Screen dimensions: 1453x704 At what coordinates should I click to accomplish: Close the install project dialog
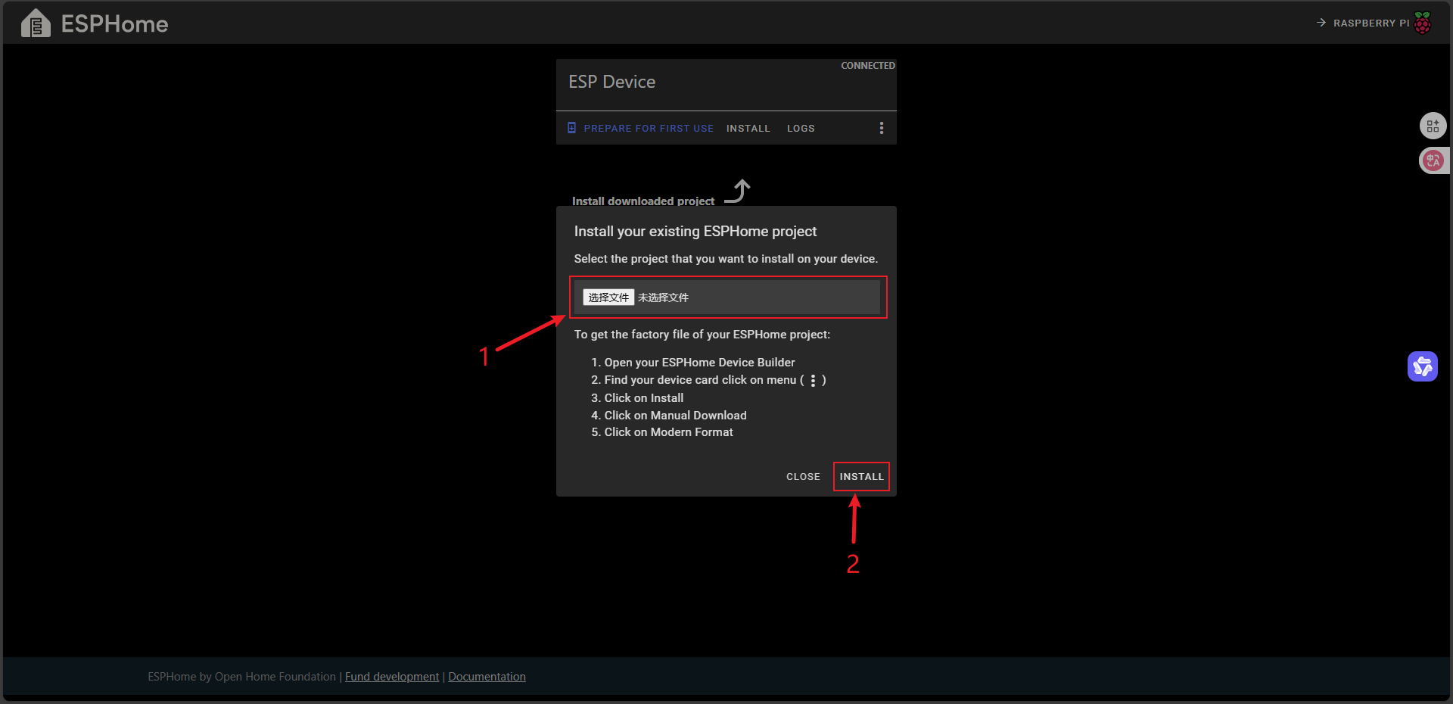803,477
